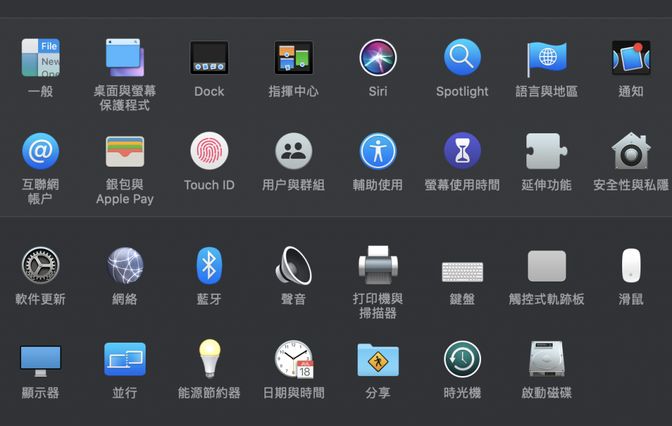Viewport: 672px width, 426px height.
Task: Open 觸控式軌跡板 trackpad icon
Action: coord(547,266)
